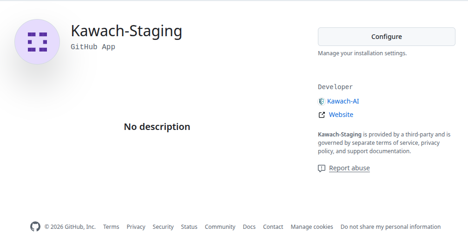Check the GitHub Status footer link
Image resolution: width=468 pixels, height=246 pixels.
pos(189,227)
